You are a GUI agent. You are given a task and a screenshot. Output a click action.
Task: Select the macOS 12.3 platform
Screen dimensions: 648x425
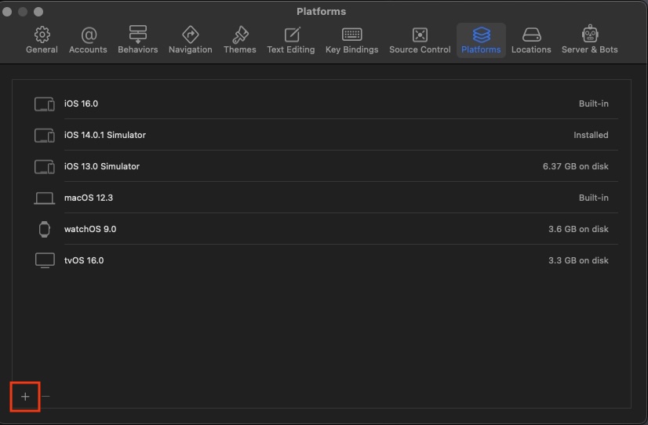click(322, 198)
